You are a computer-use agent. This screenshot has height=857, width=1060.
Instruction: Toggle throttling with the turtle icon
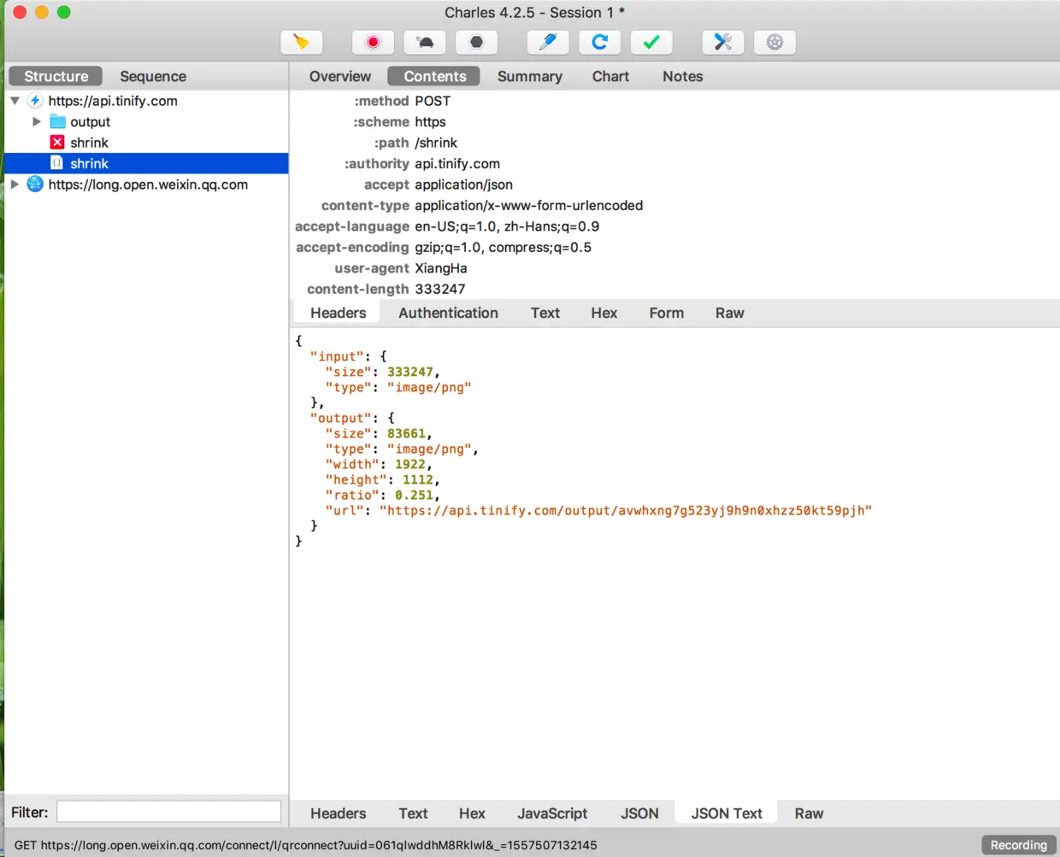click(x=425, y=42)
